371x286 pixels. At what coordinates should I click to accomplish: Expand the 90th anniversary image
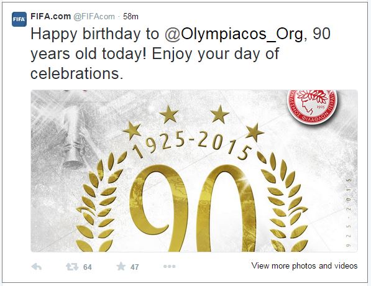[x=194, y=171]
